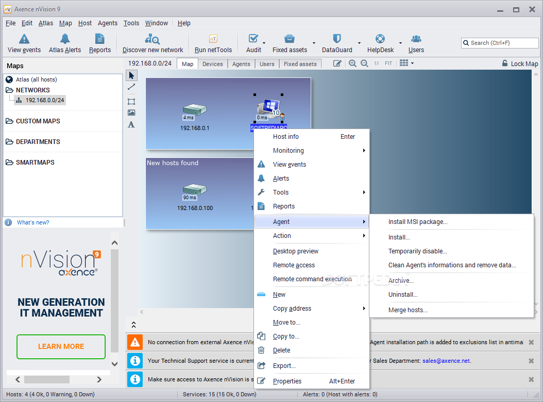The width and height of the screenshot is (543, 402).
Task: Dismiss the No connection warning notification
Action: click(x=531, y=342)
